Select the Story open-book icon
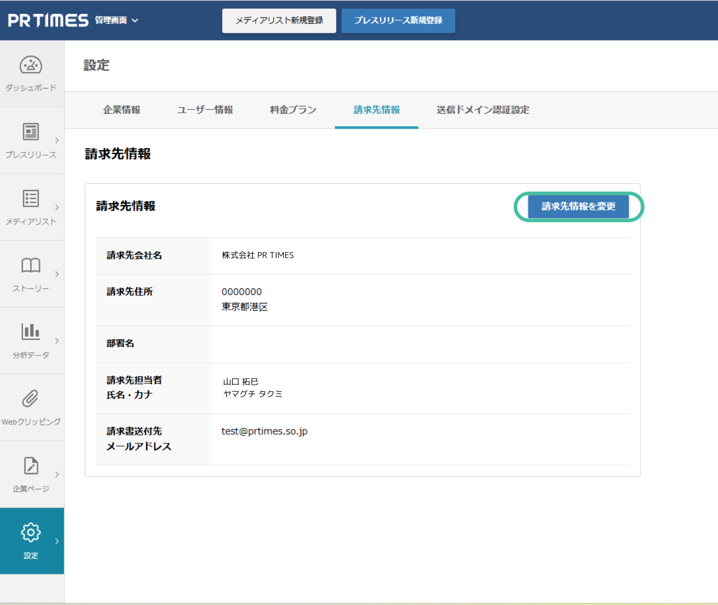718x605 pixels. click(31, 265)
